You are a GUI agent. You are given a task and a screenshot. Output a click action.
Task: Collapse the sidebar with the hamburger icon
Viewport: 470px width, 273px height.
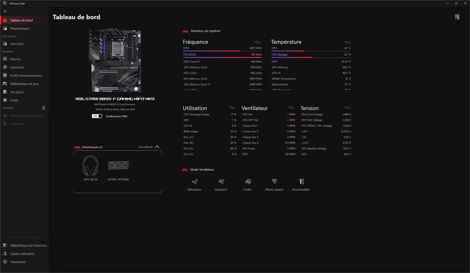(x=5, y=11)
